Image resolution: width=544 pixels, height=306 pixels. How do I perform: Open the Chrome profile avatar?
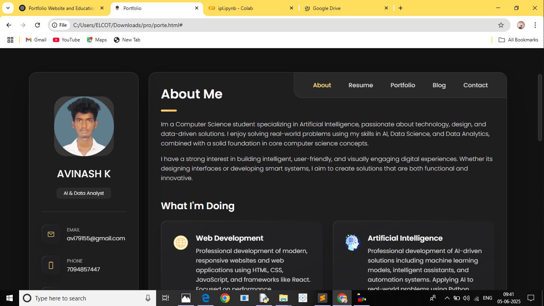click(521, 25)
